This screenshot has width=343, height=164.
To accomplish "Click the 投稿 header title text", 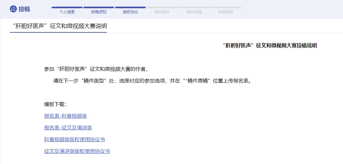I will tap(24, 9).
